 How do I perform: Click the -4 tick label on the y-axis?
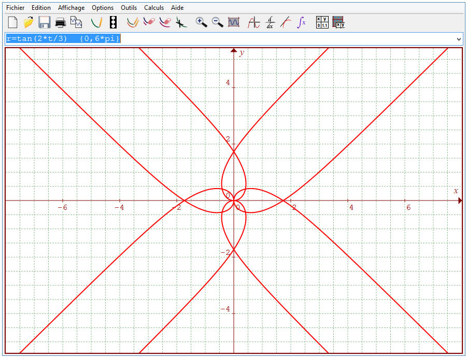click(x=225, y=309)
